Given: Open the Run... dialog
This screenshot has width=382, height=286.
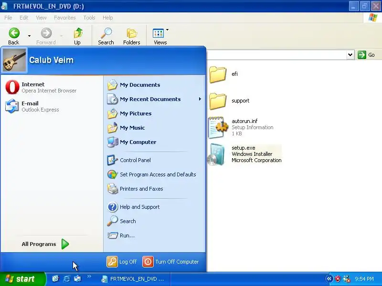Looking at the screenshot, I should point(154,235).
